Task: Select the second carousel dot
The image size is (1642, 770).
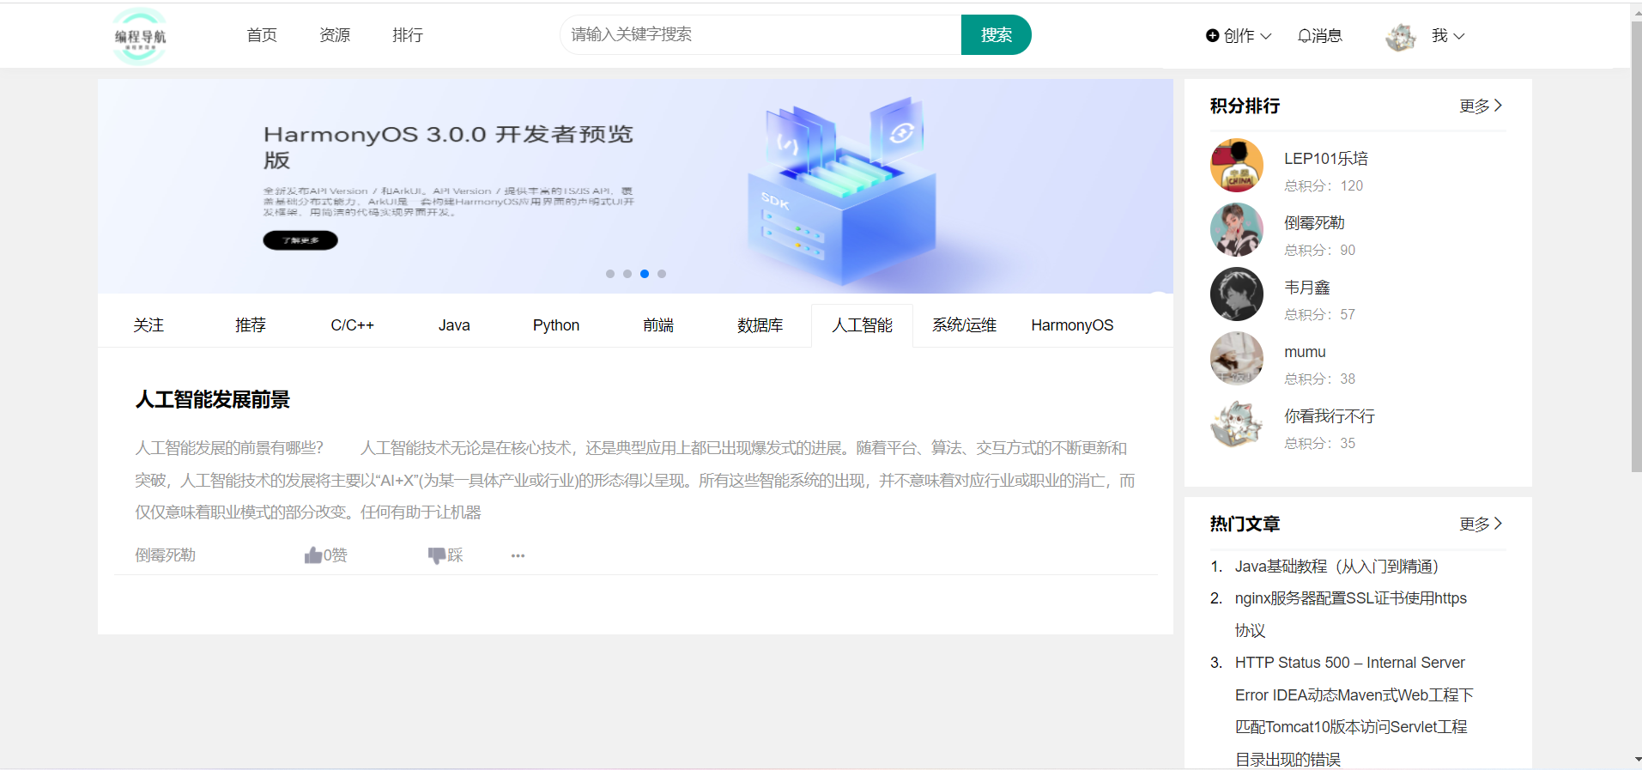Action: 627,274
